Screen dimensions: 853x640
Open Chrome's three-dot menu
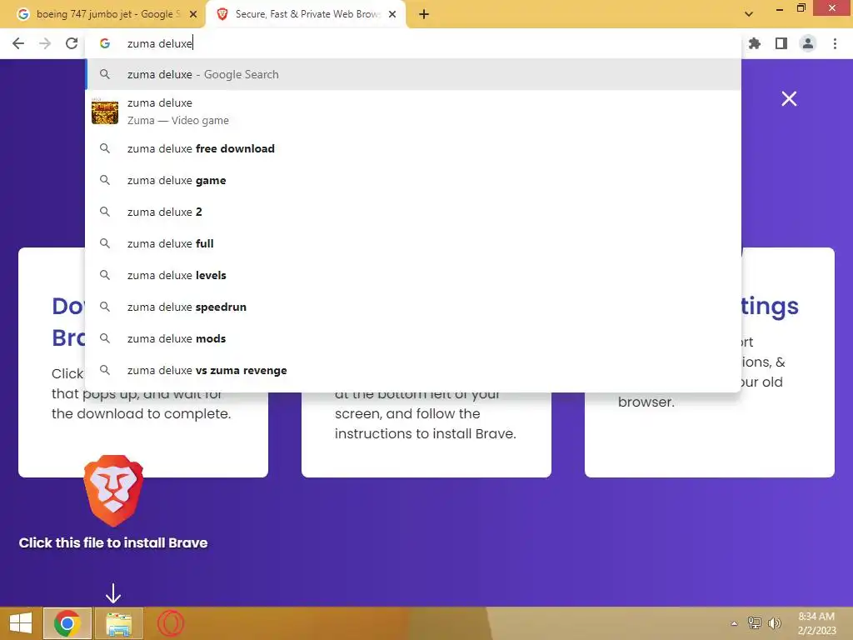(835, 43)
